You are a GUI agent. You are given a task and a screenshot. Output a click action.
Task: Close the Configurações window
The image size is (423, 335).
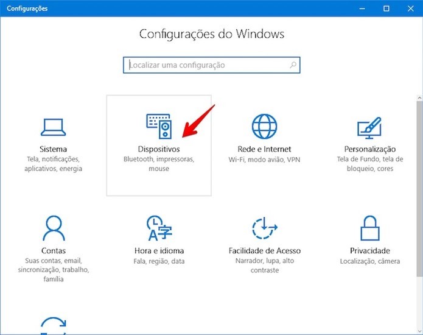(x=411, y=9)
